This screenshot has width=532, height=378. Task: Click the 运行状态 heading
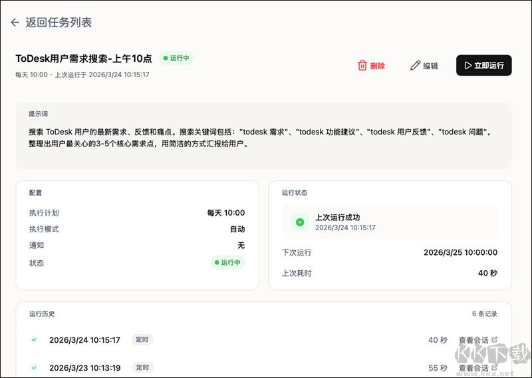pyautogui.click(x=295, y=192)
